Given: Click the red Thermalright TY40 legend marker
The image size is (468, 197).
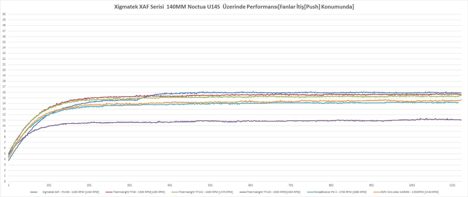Looking at the screenshot, I should coord(109,192).
